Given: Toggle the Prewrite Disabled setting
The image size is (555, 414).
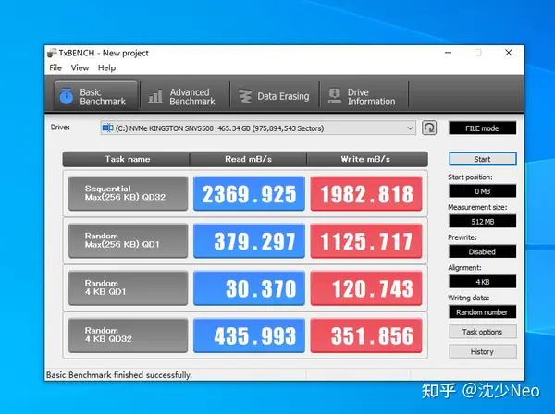Looking at the screenshot, I should pos(482,251).
